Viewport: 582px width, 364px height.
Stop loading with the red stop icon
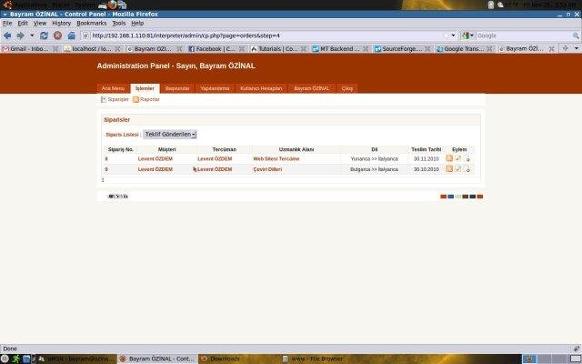tap(57, 35)
